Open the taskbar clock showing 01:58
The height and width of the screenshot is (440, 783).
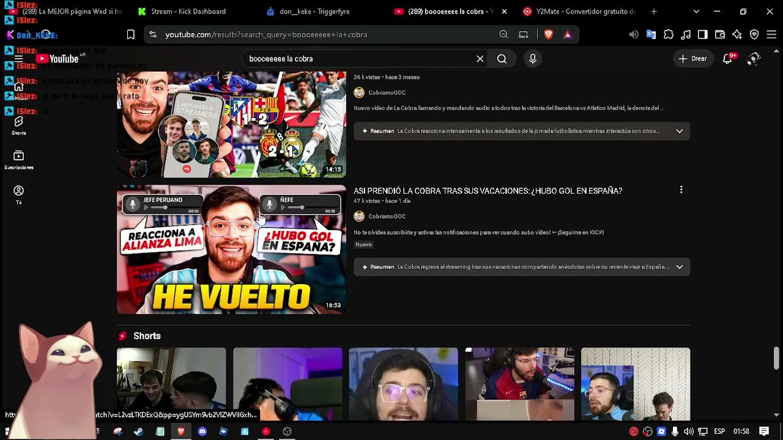741,431
